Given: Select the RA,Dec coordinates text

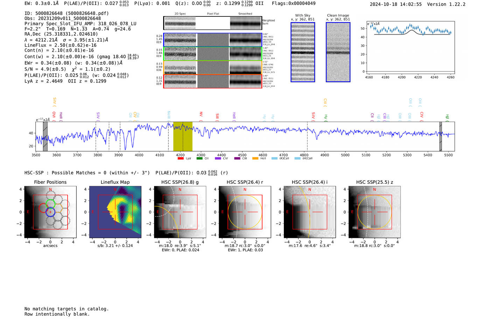Looking at the screenshot, I should [61, 34].
